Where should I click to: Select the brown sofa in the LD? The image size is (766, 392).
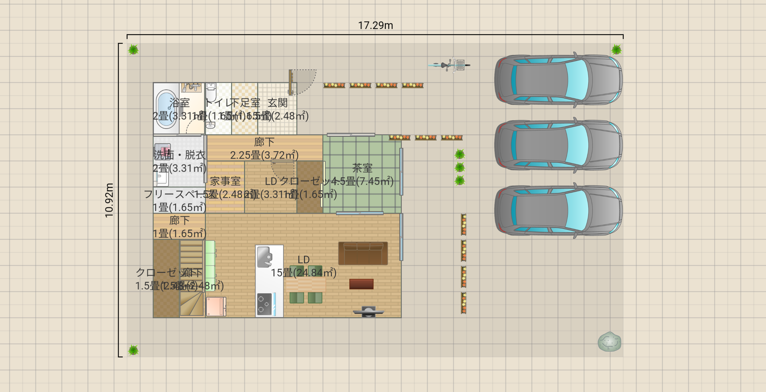click(x=363, y=253)
